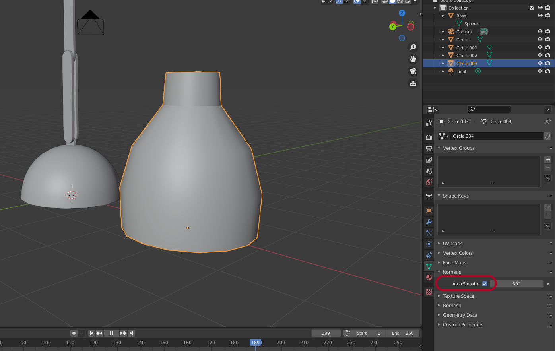This screenshot has width=555, height=351.
Task: Toggle the pin icon in properties header
Action: point(548,122)
